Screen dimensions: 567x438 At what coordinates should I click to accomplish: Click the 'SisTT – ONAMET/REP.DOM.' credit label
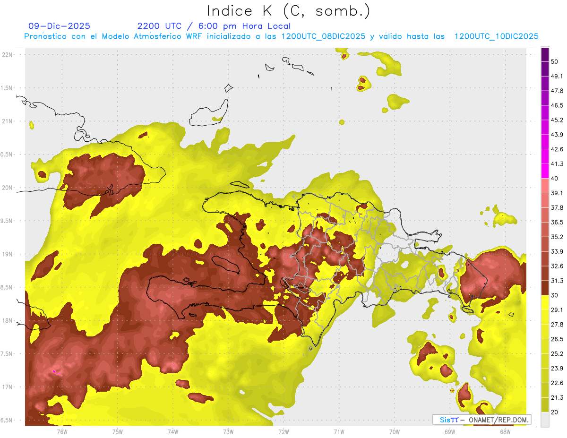point(481,420)
